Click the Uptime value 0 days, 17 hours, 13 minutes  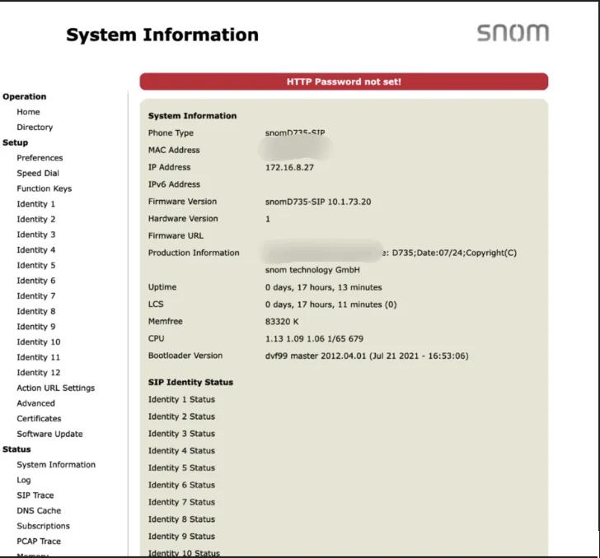point(323,287)
